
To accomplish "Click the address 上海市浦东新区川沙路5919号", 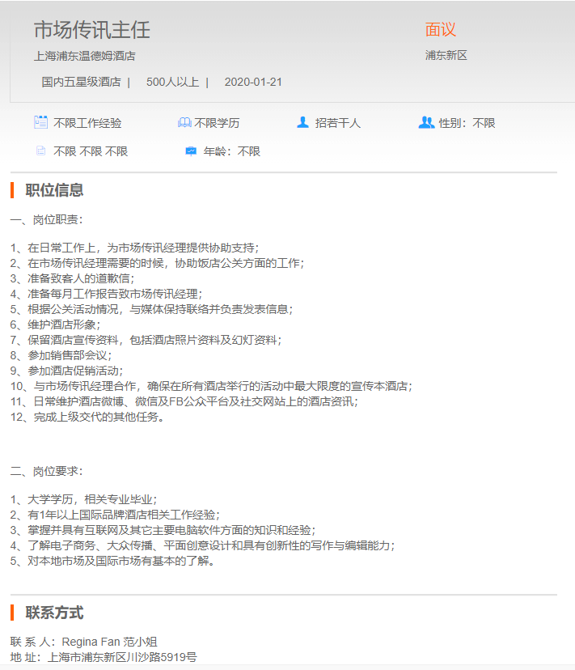I will click(x=122, y=657).
